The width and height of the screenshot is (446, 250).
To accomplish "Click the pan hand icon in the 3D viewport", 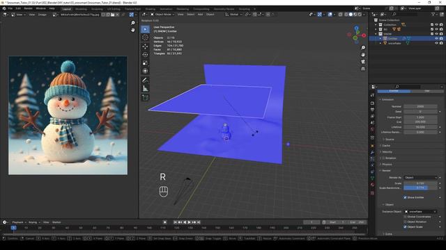I will pos(363,54).
